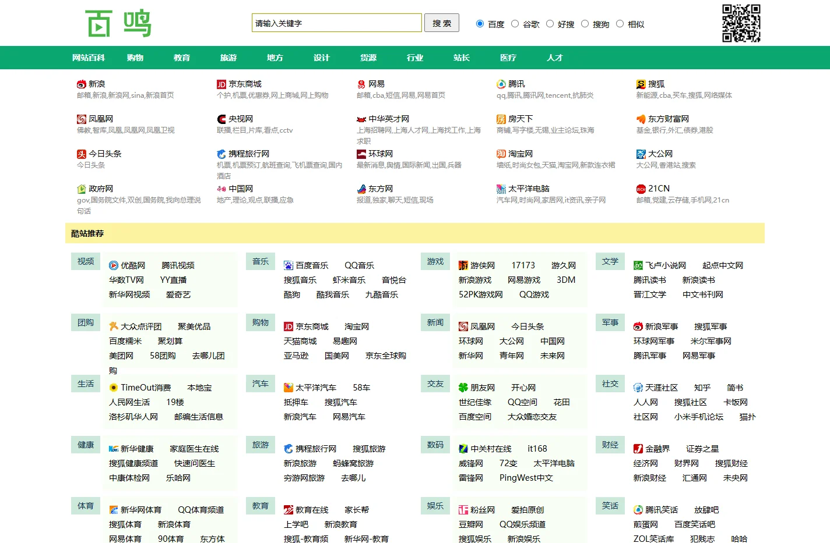Click the 百度音乐 paw icon
This screenshot has height=543, width=830.
coord(289,266)
